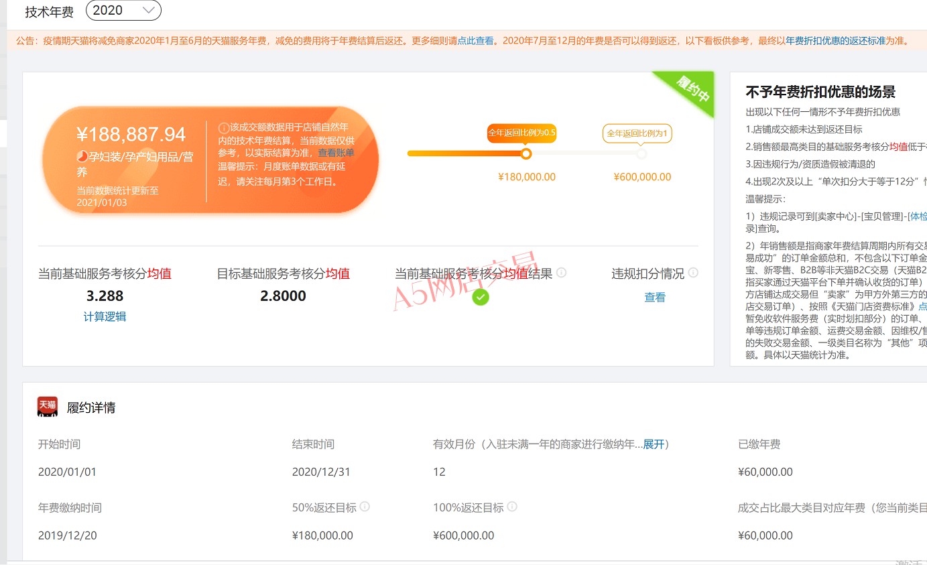Click the 点此查看 link in the announcement

[x=475, y=41]
